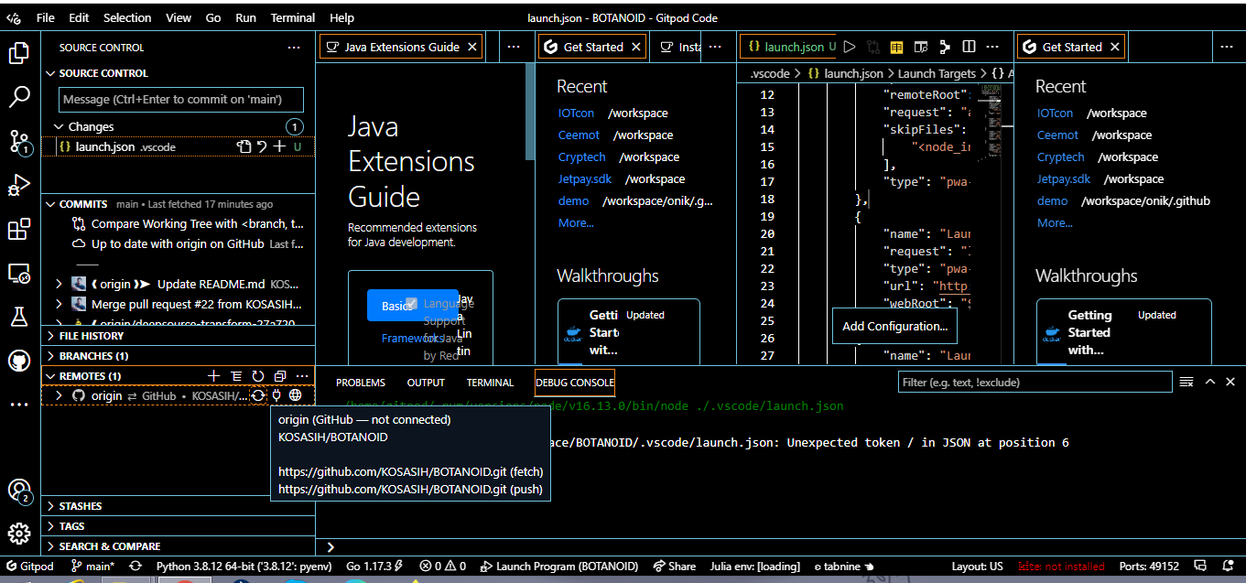Connect the origin remote plug icon

coord(276,395)
